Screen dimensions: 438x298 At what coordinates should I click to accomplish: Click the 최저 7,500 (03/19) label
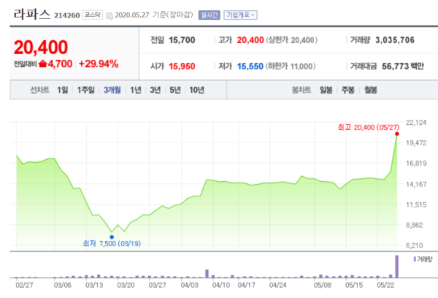coord(112,244)
